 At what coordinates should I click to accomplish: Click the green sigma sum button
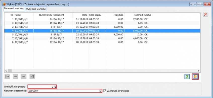pyautogui.click(x=187, y=77)
